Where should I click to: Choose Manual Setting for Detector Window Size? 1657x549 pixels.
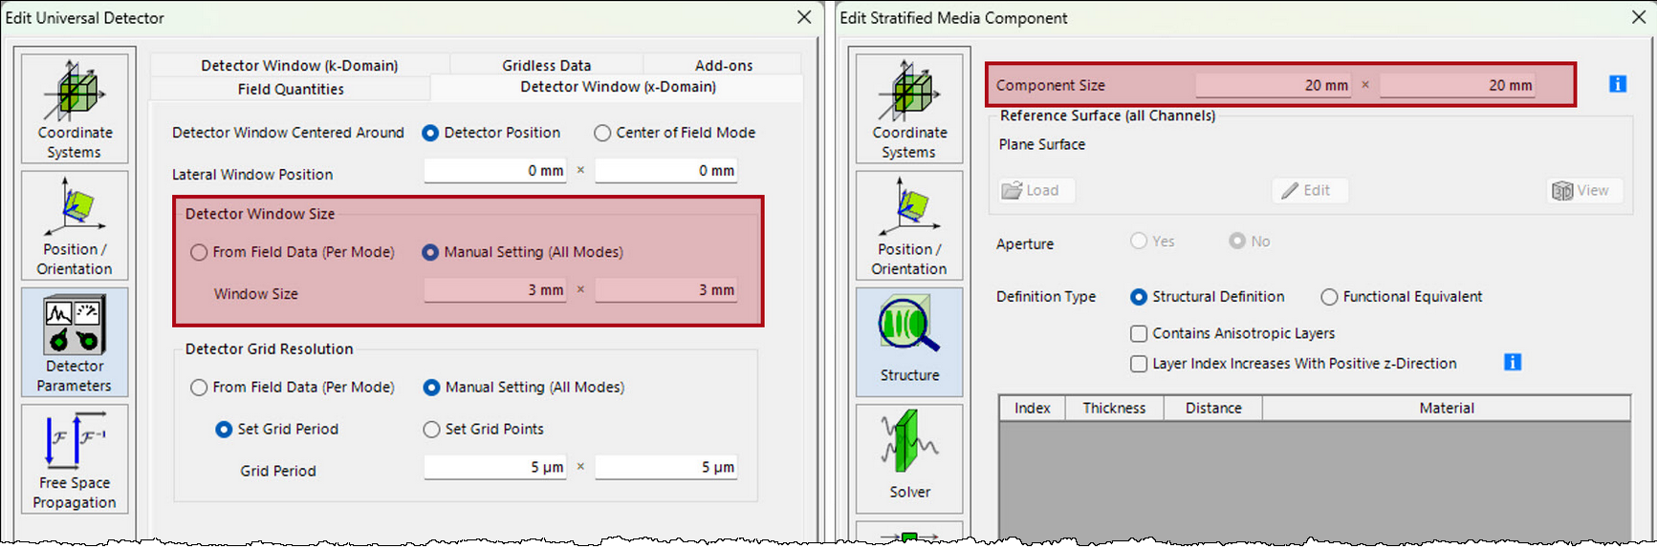pyautogui.click(x=523, y=252)
